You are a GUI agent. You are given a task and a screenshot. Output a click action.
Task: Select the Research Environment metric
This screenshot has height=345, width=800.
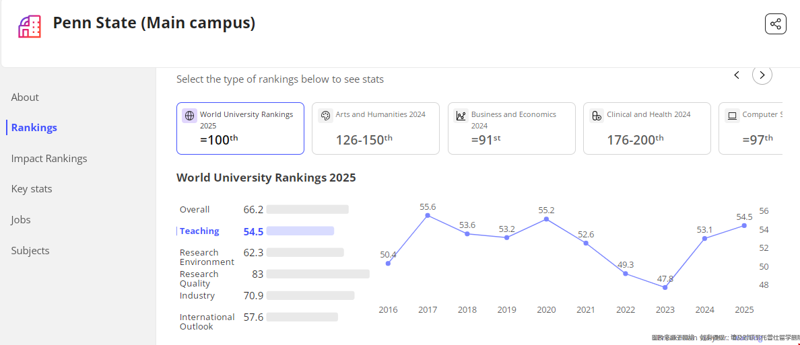pyautogui.click(x=207, y=258)
